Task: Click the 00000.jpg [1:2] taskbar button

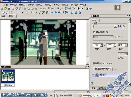Action: 90,96
